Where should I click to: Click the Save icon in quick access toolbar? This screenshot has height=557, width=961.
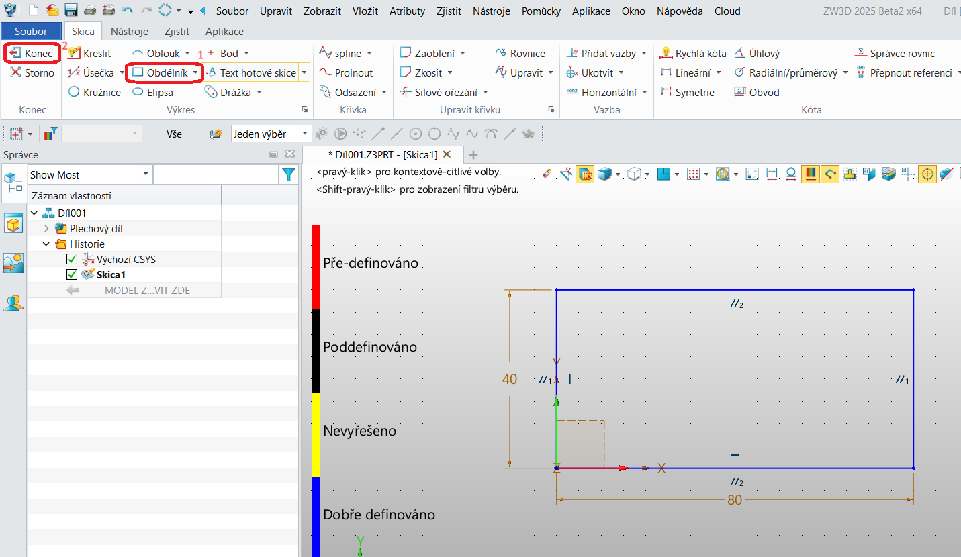[71, 11]
